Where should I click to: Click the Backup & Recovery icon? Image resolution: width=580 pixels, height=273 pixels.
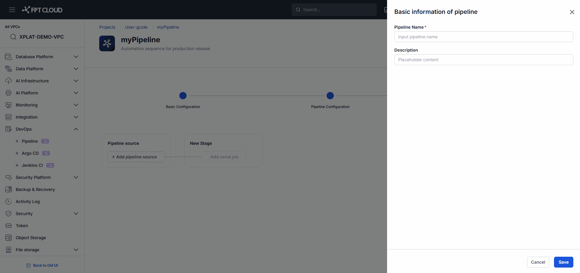(8, 189)
